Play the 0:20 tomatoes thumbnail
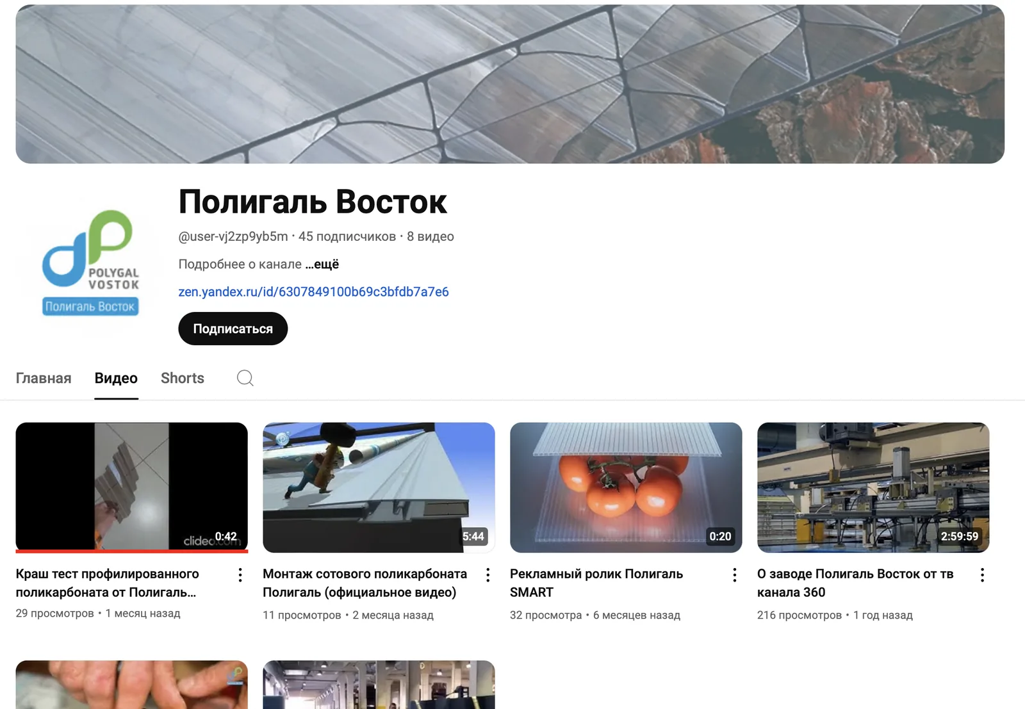The height and width of the screenshot is (709, 1025). [x=626, y=487]
